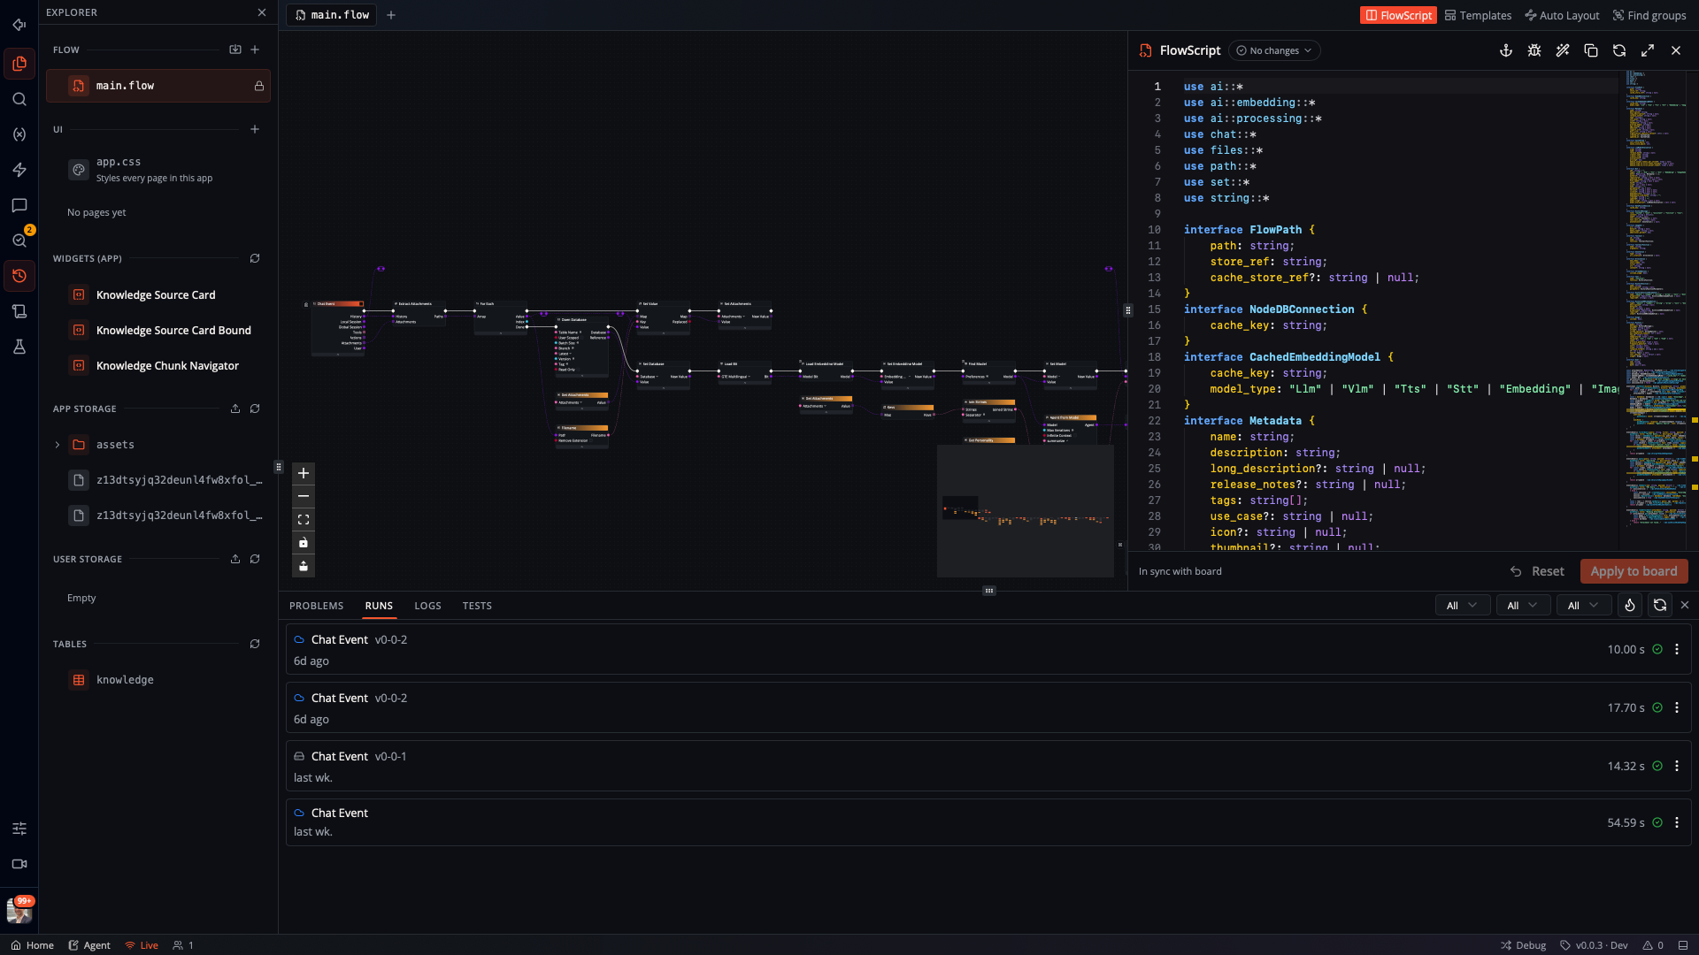1699x955 pixels.
Task: Click zoom out minus on canvas
Action: point(304,496)
